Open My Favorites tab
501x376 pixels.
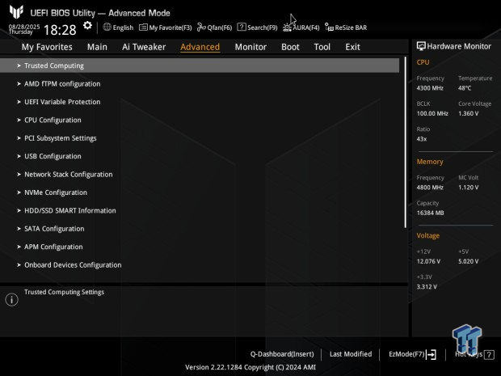pyautogui.click(x=47, y=47)
